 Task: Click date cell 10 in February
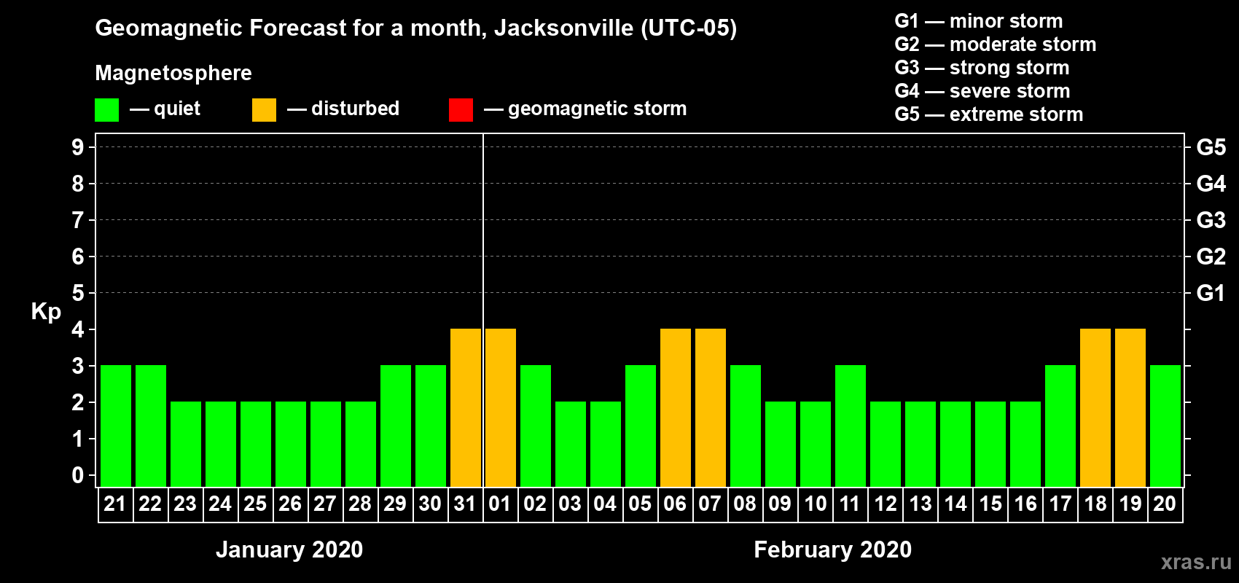point(816,504)
